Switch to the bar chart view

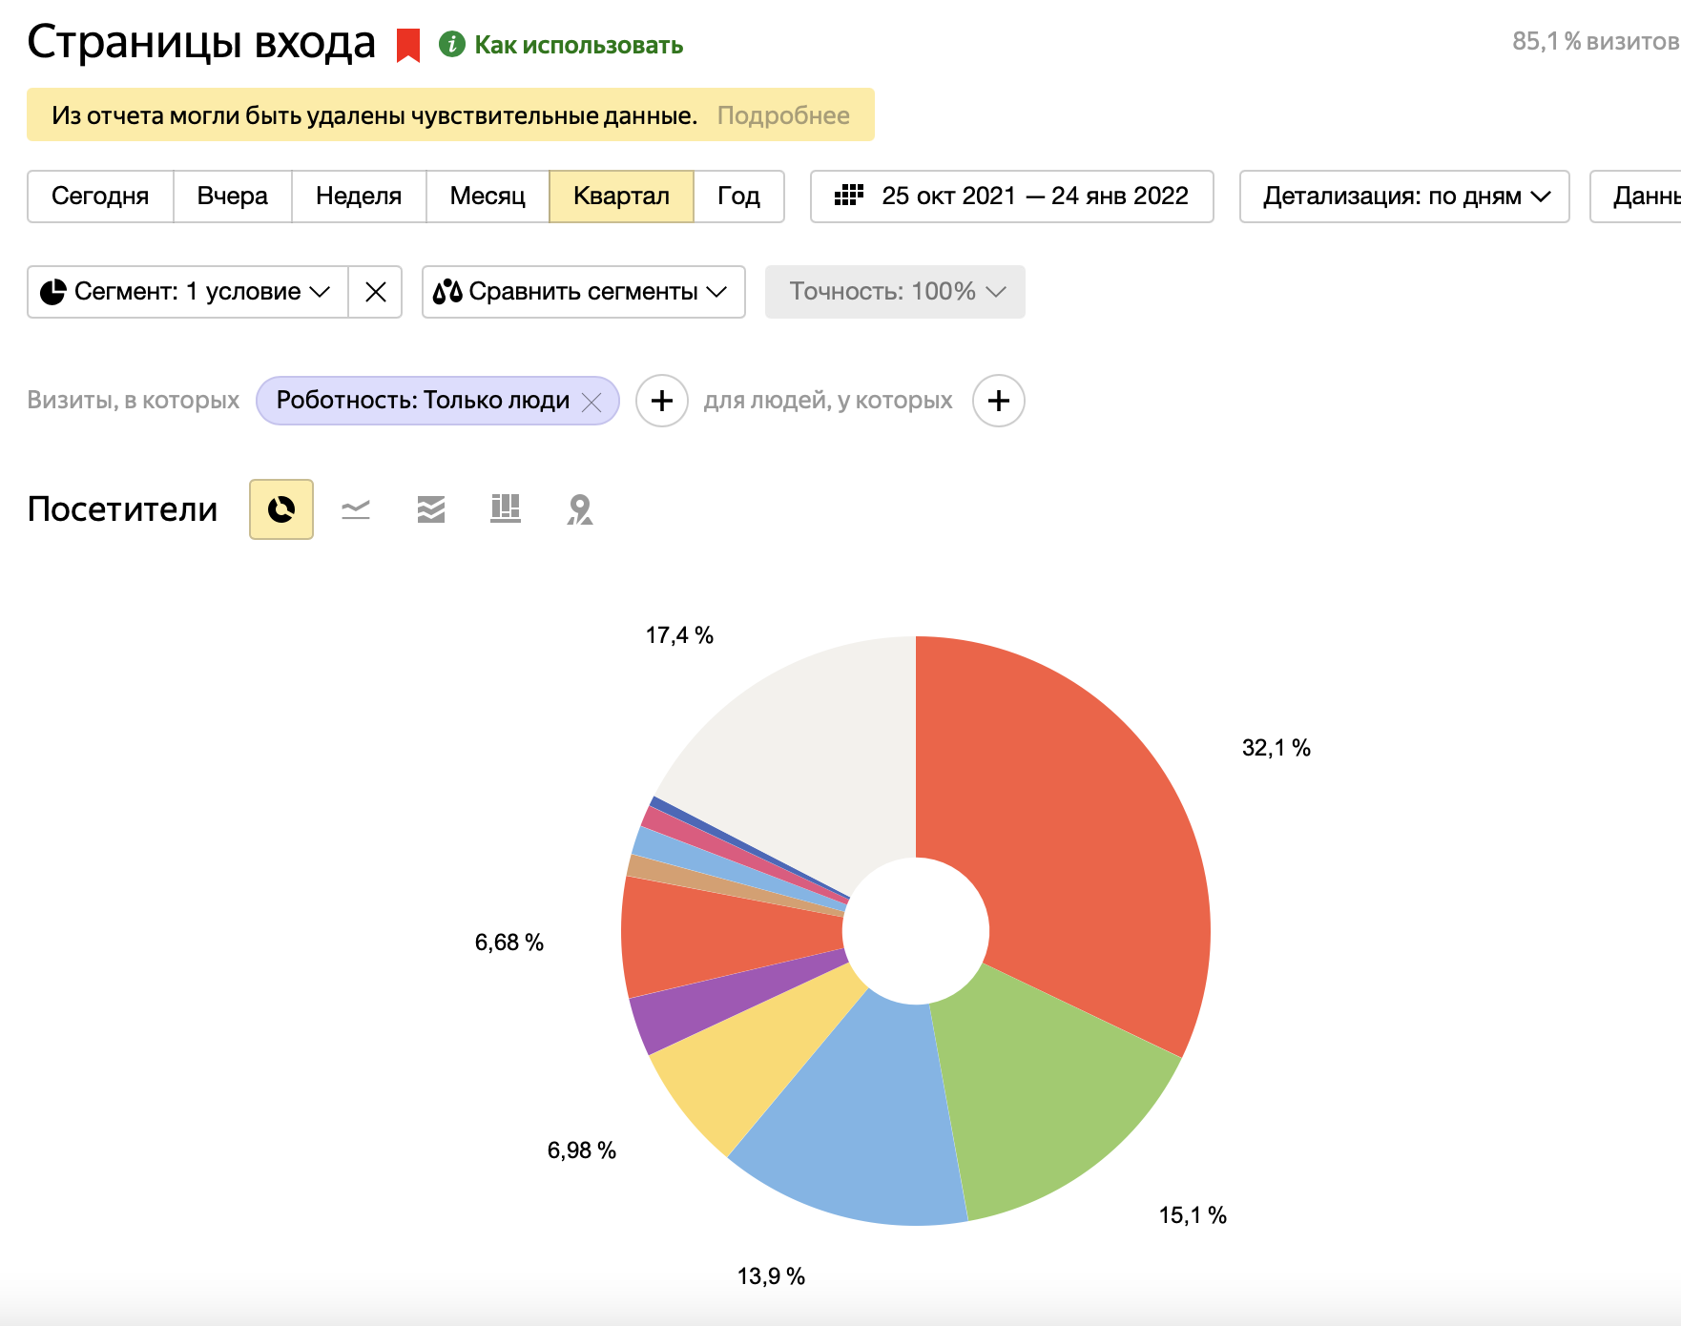coord(506,509)
